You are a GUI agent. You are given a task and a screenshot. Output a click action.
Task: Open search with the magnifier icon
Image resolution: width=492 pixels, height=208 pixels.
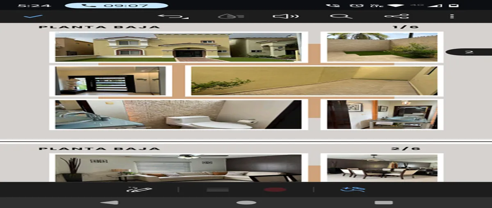[341, 16]
